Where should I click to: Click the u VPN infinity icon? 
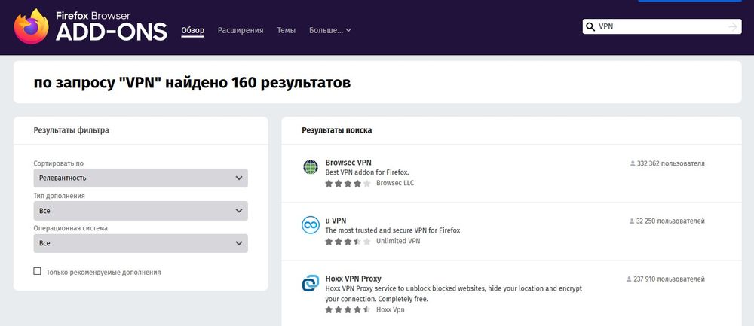310,225
